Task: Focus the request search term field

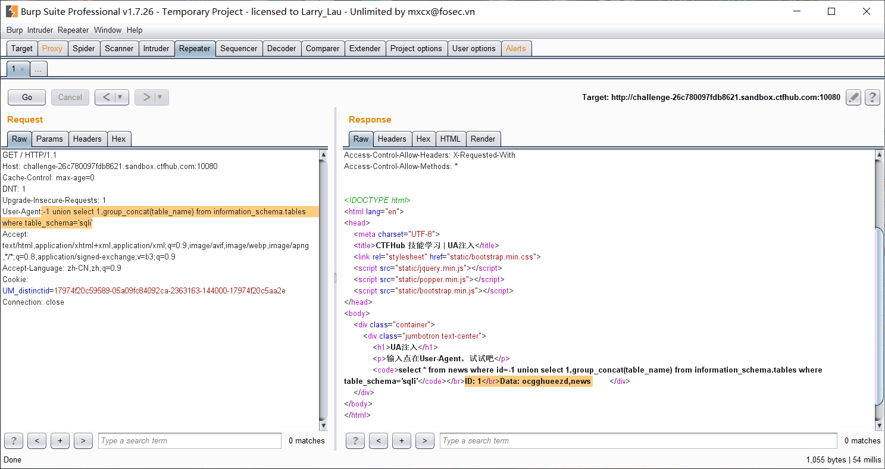Action: click(x=190, y=440)
